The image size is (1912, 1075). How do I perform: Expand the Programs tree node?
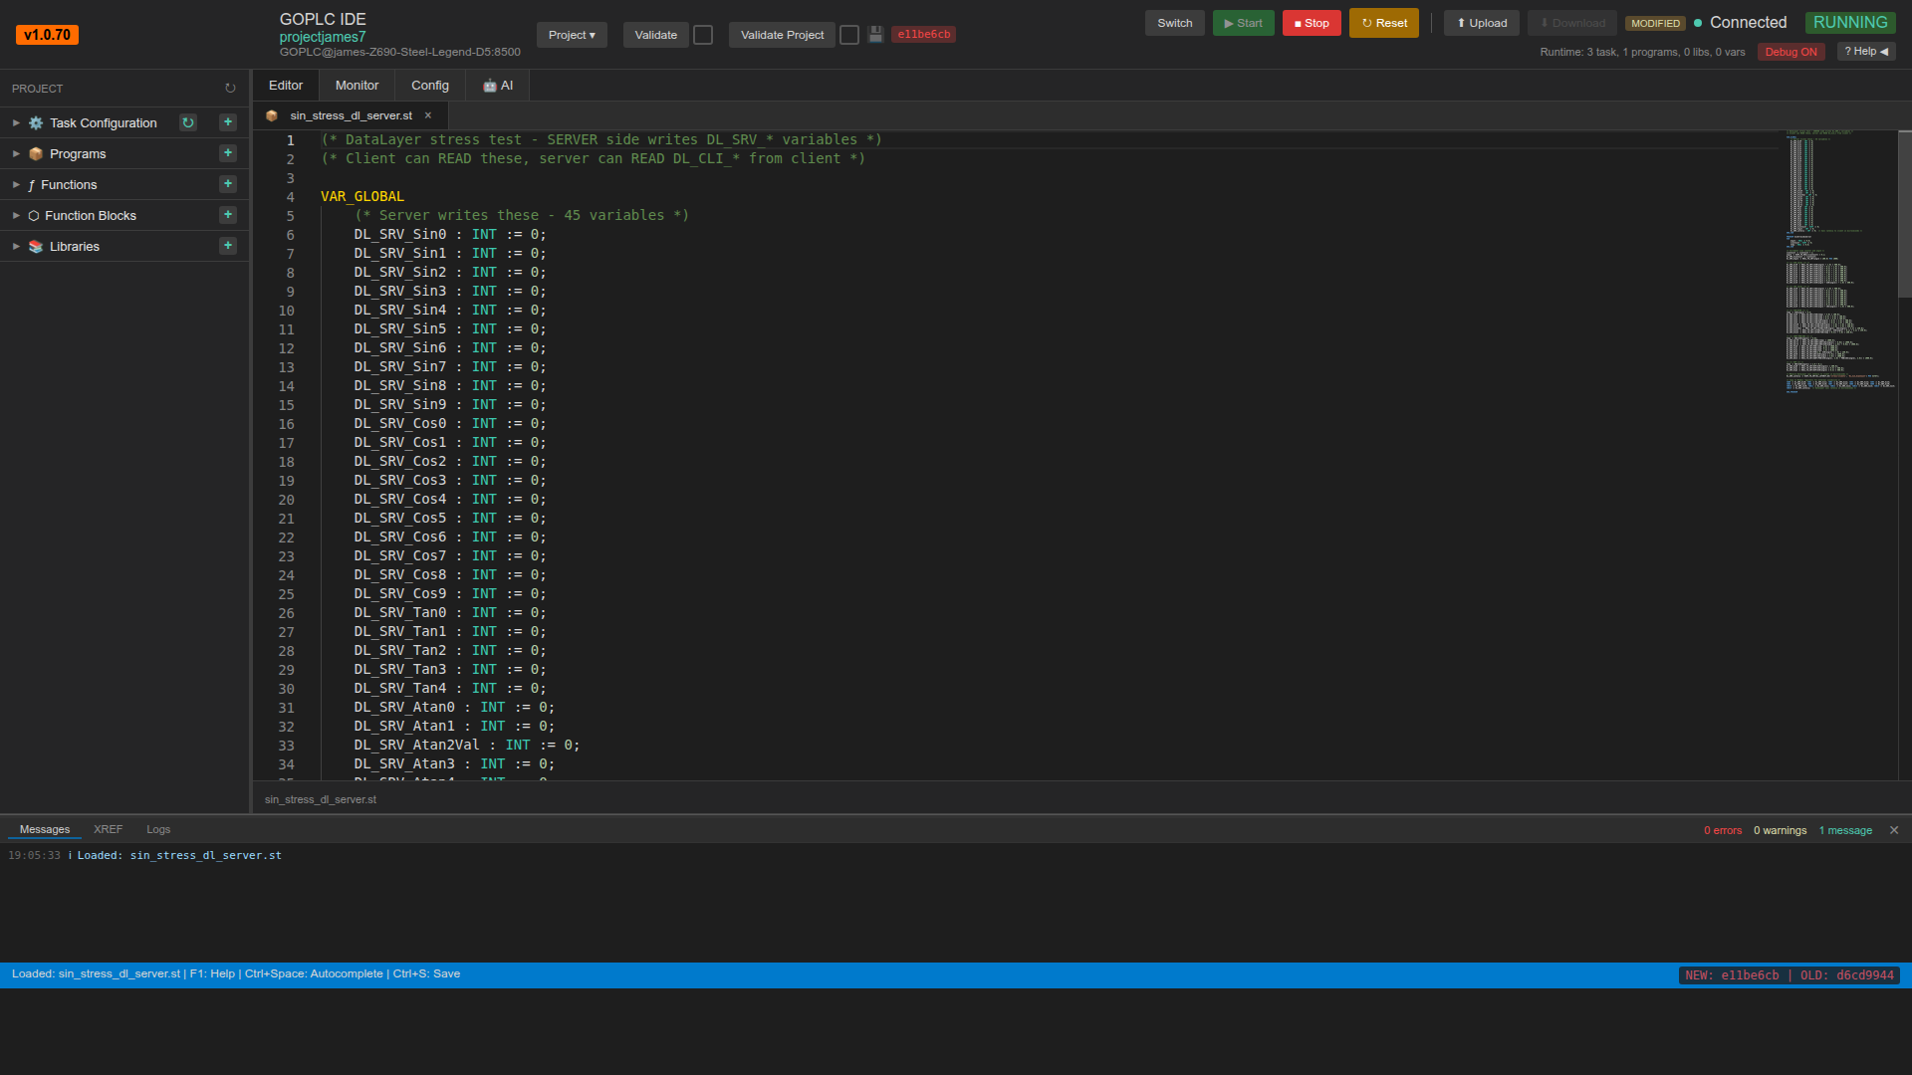(x=16, y=154)
